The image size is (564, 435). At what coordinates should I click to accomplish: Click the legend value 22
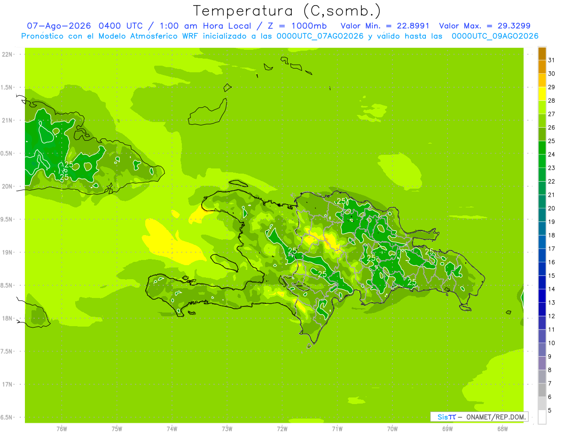pyautogui.click(x=551, y=182)
